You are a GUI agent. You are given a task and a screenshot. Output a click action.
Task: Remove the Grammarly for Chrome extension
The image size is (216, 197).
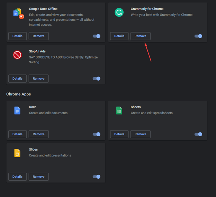pyautogui.click(x=140, y=36)
